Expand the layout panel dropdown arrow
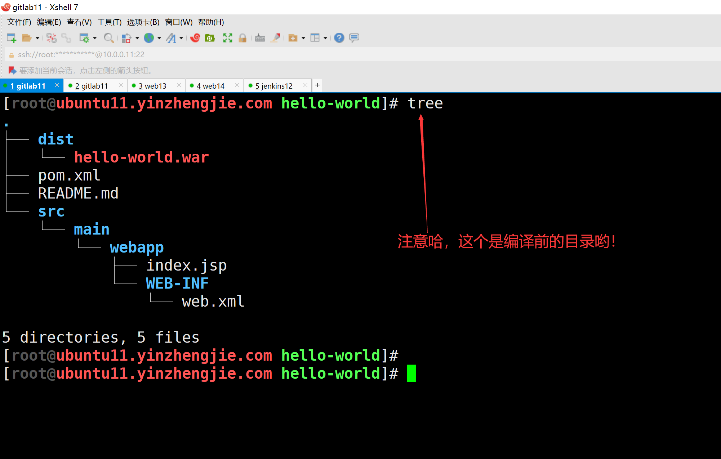Screen dimensions: 721x459 [x=325, y=38]
